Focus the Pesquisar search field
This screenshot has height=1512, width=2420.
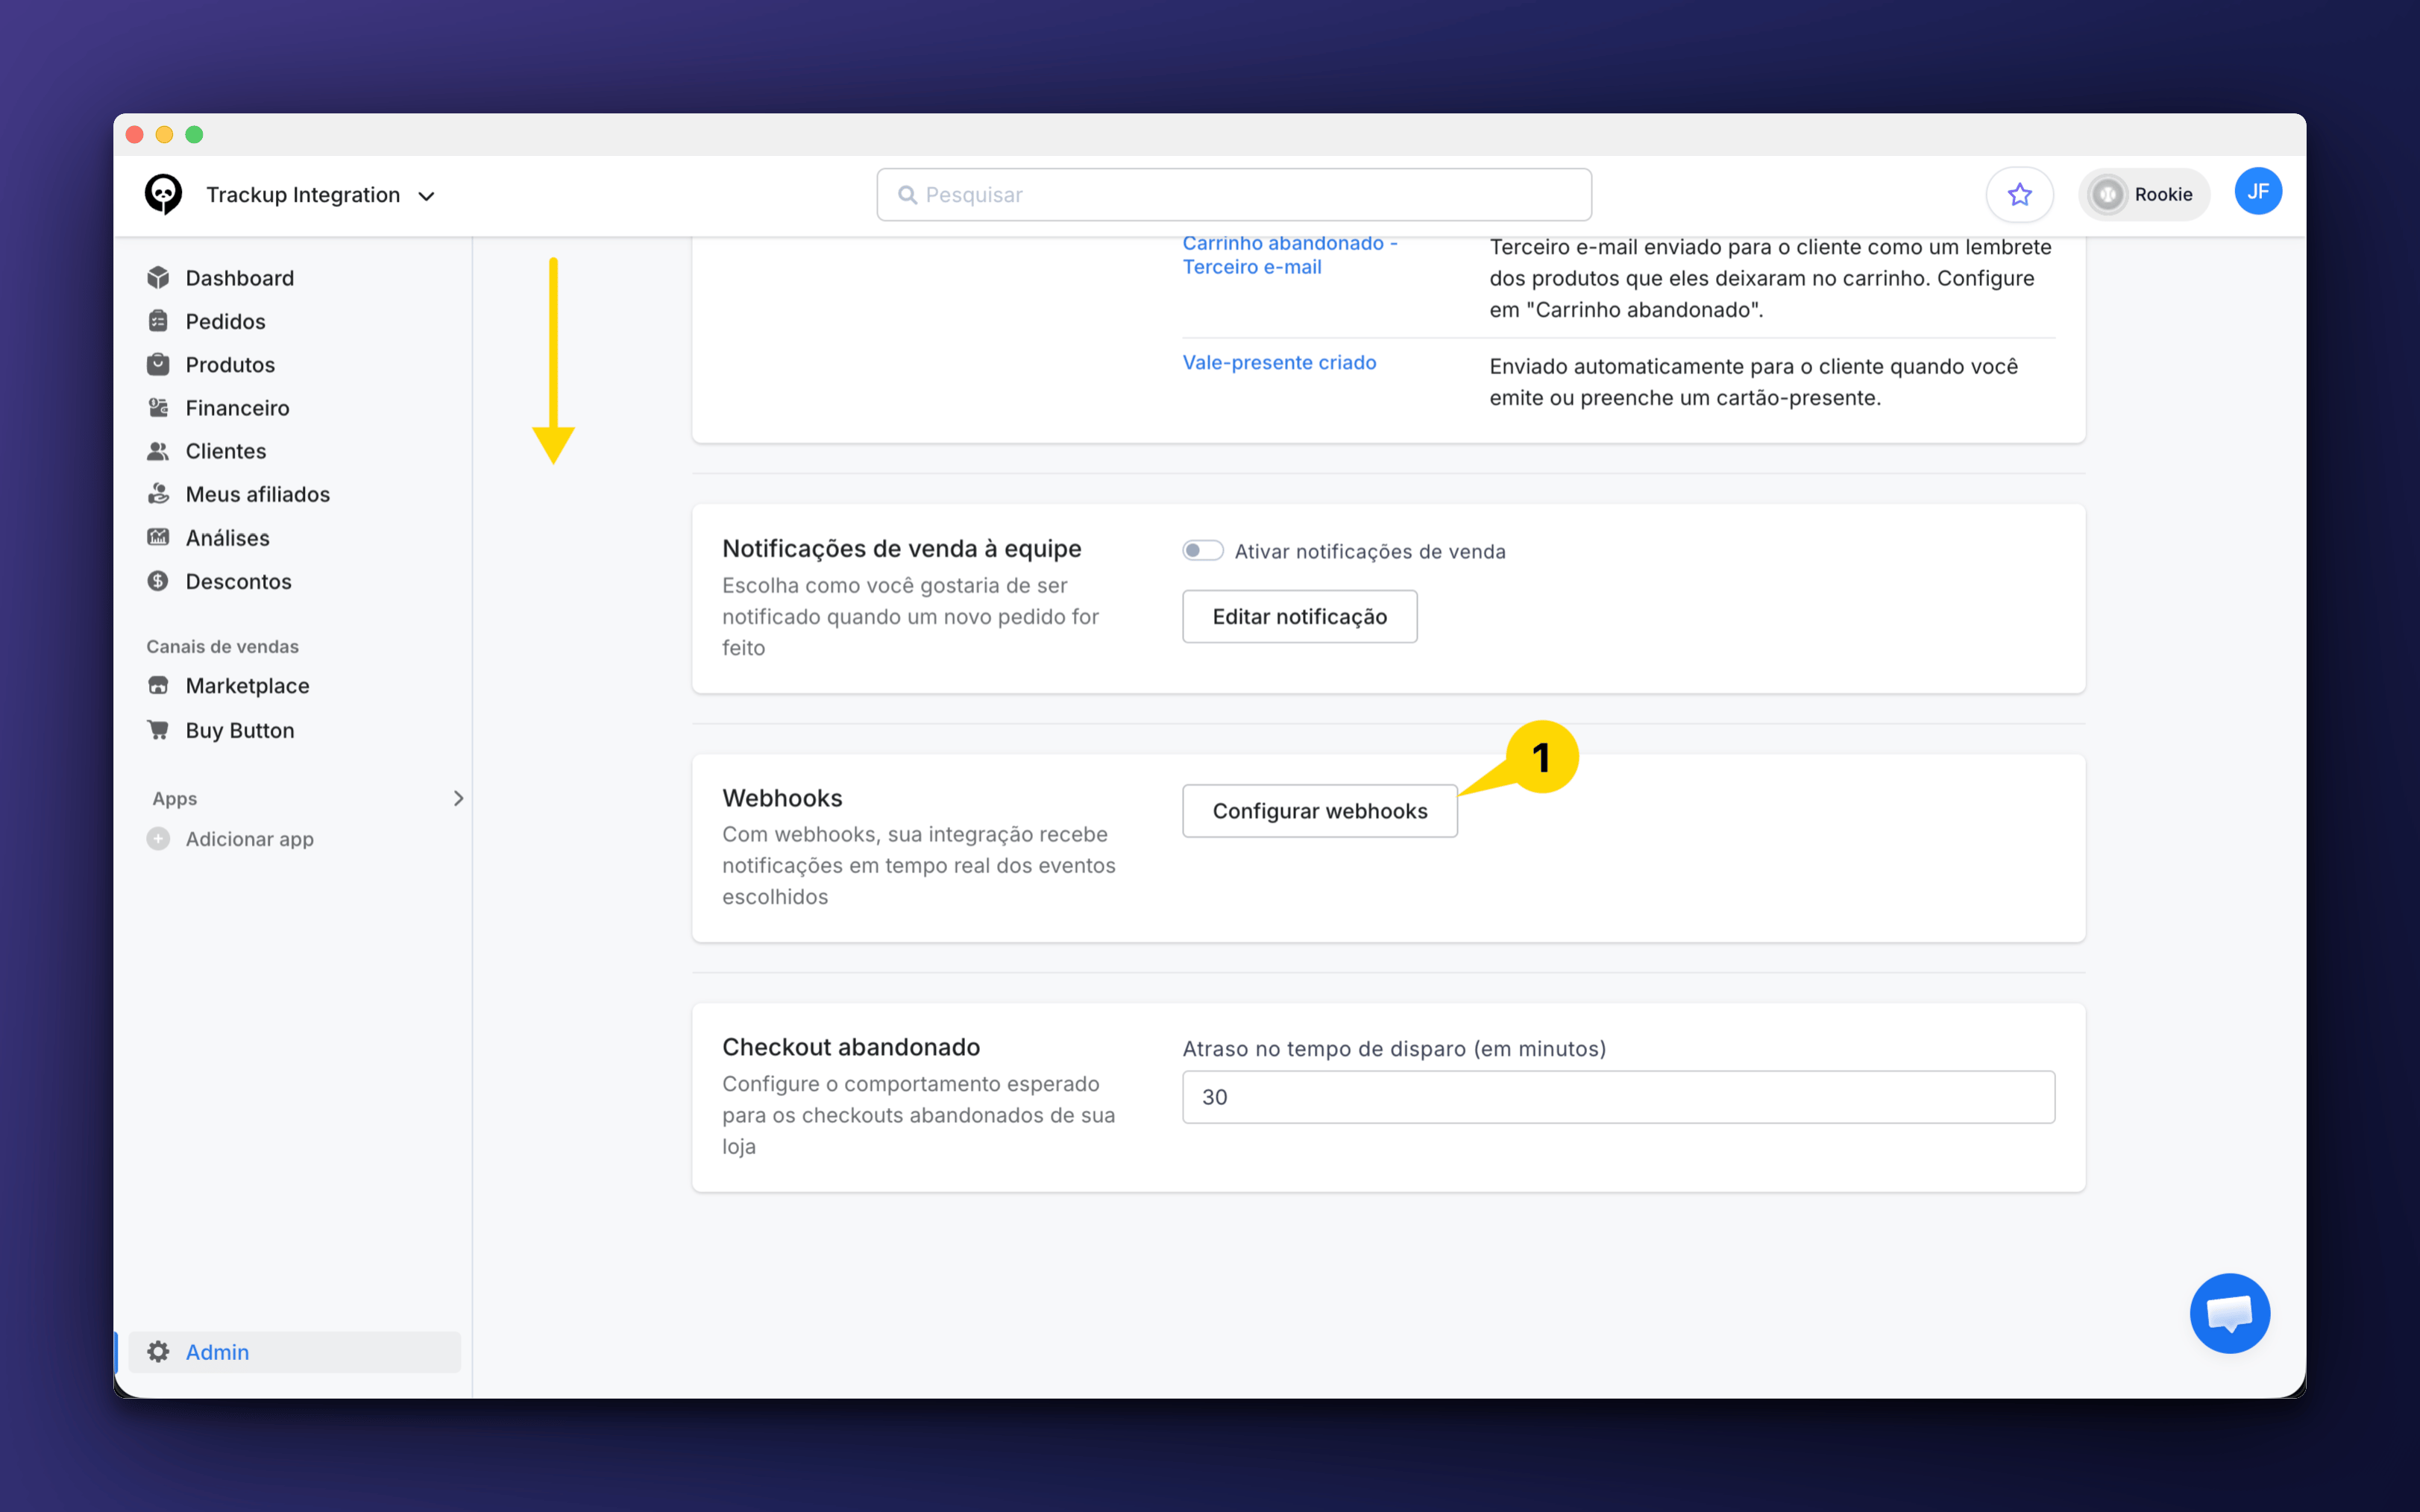click(x=1234, y=195)
